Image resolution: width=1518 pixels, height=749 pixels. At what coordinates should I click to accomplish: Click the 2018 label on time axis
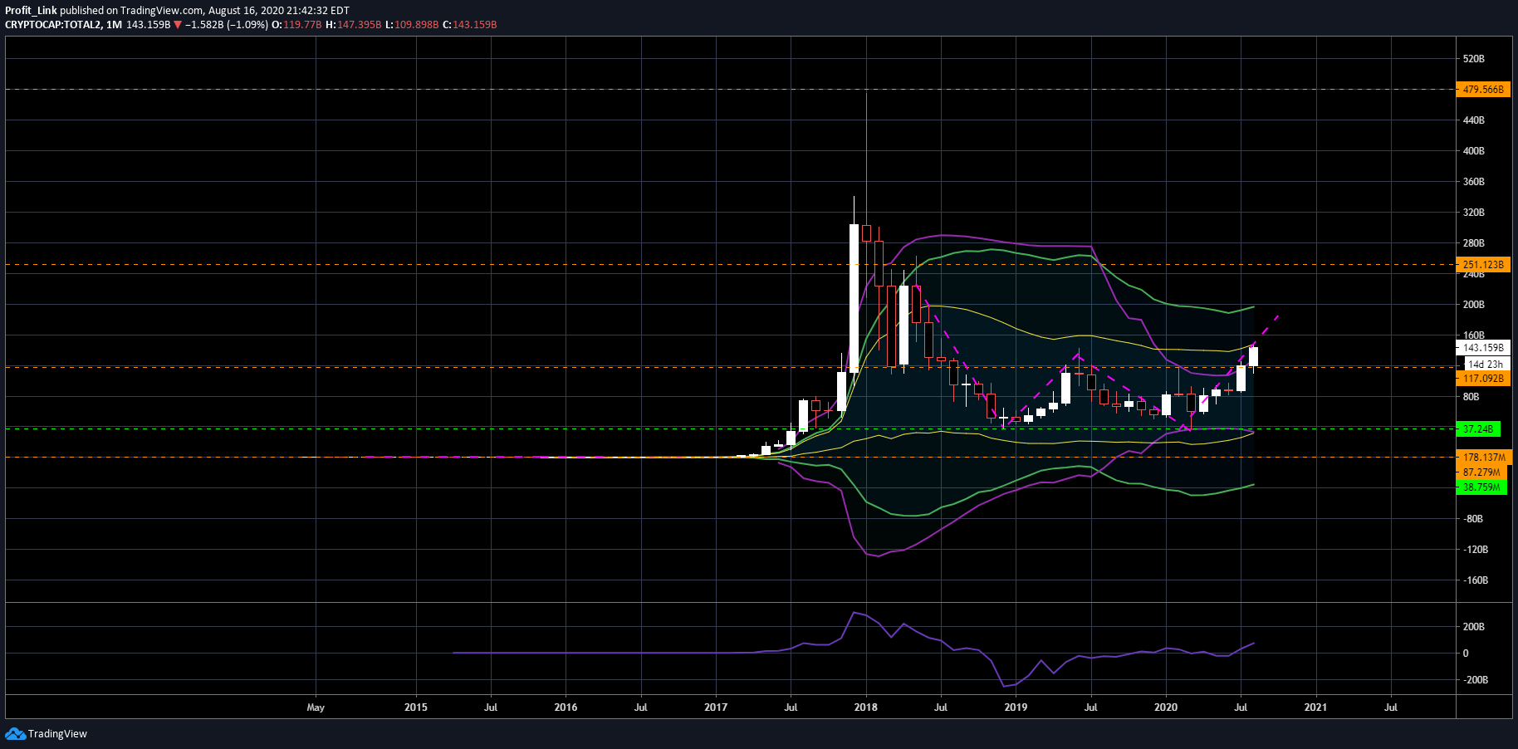(866, 707)
